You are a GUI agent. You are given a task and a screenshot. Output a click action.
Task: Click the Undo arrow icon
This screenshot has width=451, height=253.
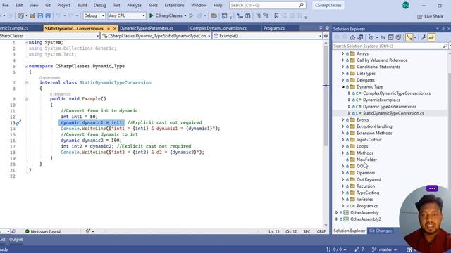point(58,15)
